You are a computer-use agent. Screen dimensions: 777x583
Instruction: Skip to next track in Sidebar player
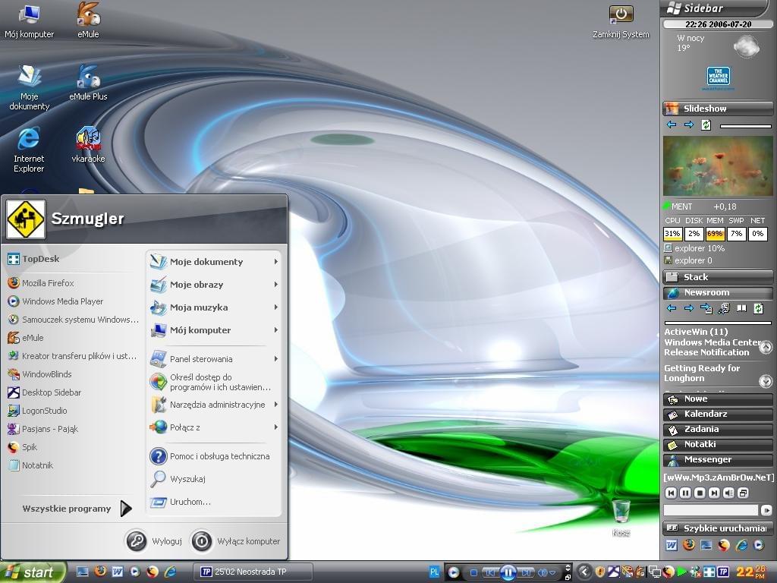click(x=714, y=493)
